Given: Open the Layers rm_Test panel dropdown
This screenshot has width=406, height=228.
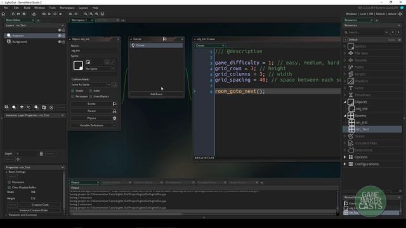Looking at the screenshot, I should [63, 25].
